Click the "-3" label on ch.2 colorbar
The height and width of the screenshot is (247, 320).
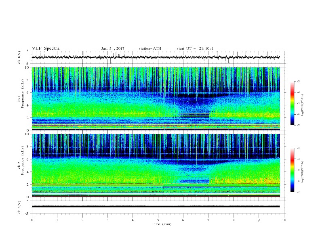point(298,148)
